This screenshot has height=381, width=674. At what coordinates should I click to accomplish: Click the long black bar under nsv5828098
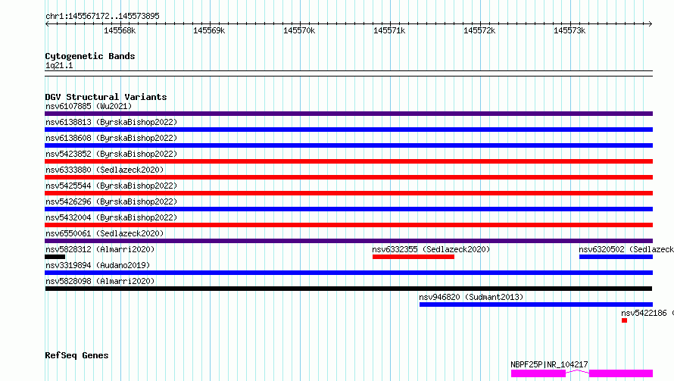pos(348,289)
